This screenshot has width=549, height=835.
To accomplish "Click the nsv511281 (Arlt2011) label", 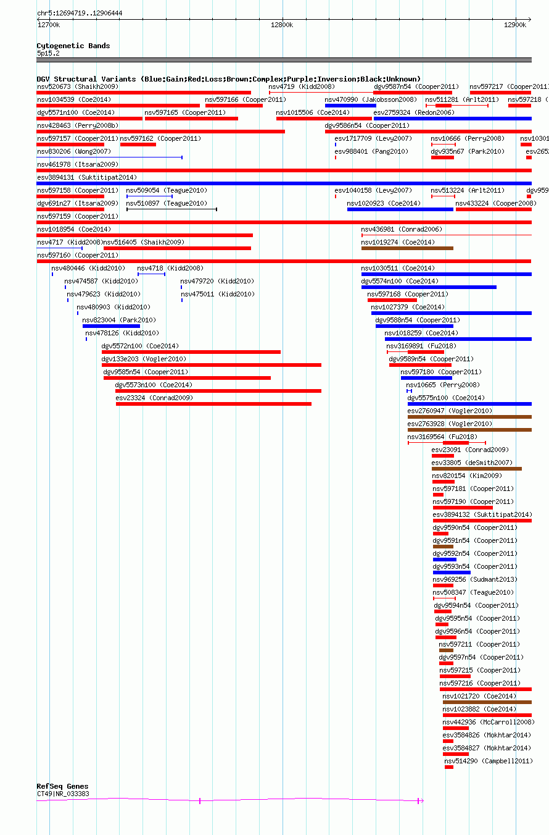I will tap(462, 99).
